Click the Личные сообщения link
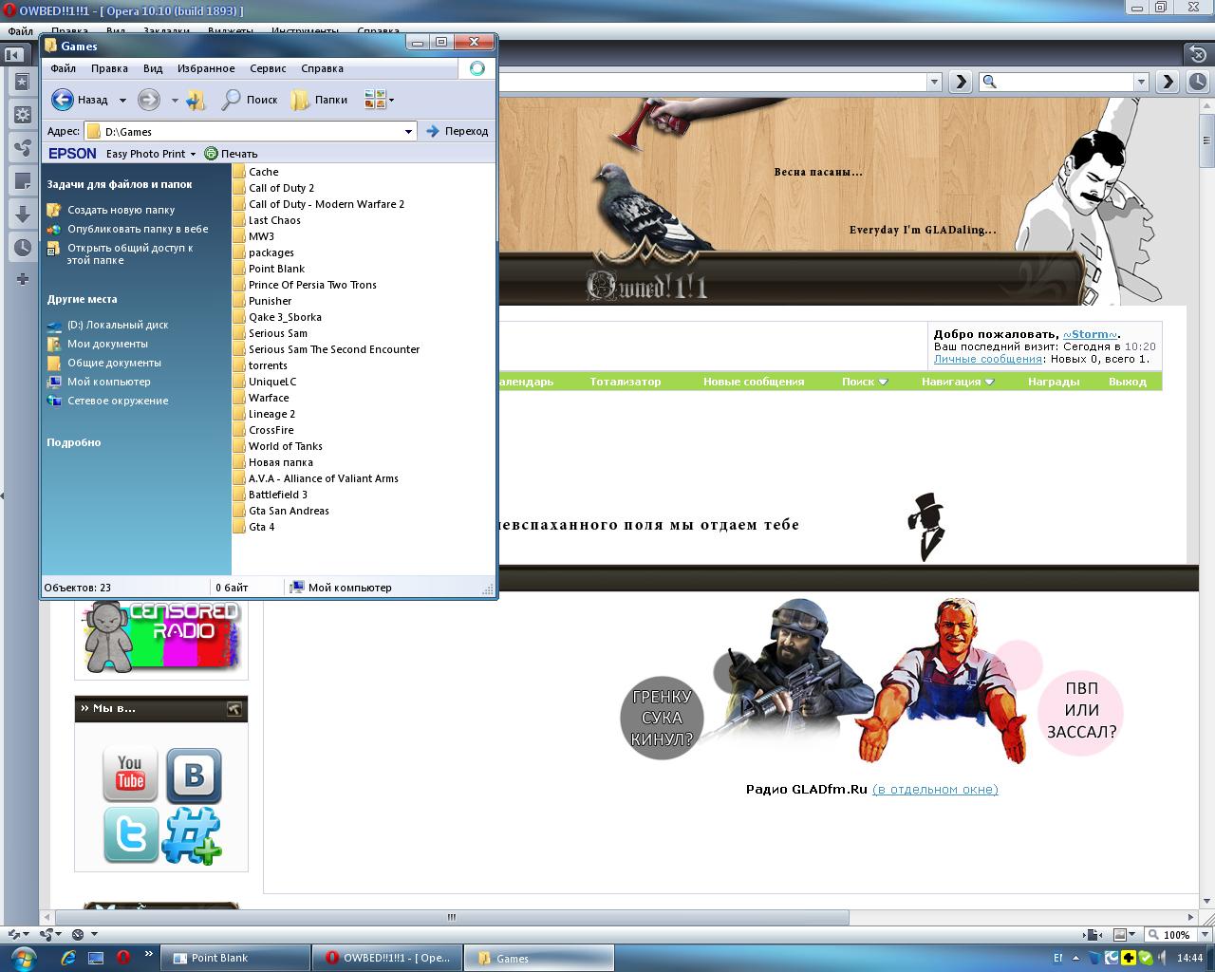The image size is (1215, 972). pos(987,359)
